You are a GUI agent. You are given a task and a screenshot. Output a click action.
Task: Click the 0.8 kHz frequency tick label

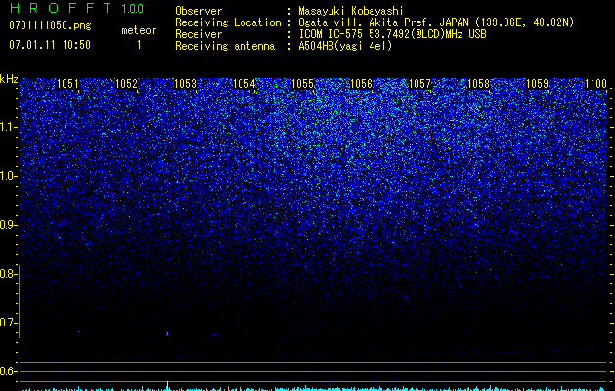tap(8, 274)
